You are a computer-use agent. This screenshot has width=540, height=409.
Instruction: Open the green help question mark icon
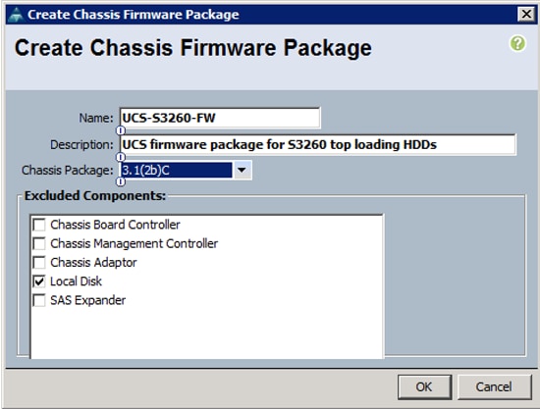(x=517, y=43)
